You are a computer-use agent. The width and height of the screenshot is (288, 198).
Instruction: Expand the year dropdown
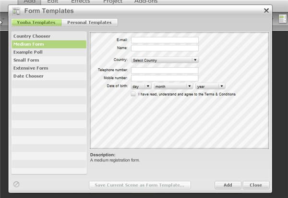pyautogui.click(x=210, y=87)
